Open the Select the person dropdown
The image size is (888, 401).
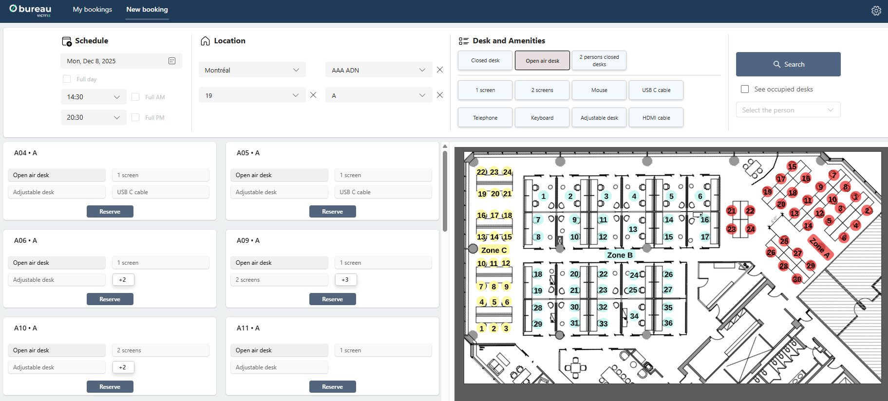(788, 110)
